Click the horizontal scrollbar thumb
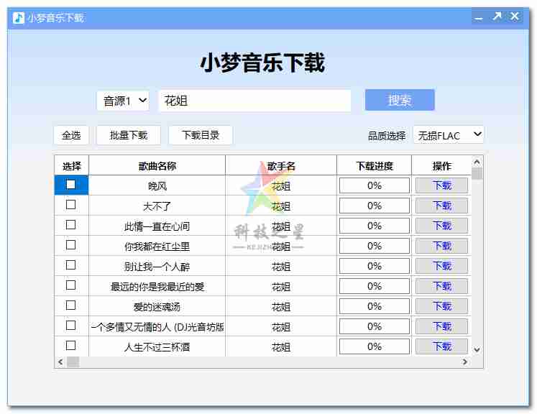This screenshot has width=537, height=414. (x=73, y=362)
